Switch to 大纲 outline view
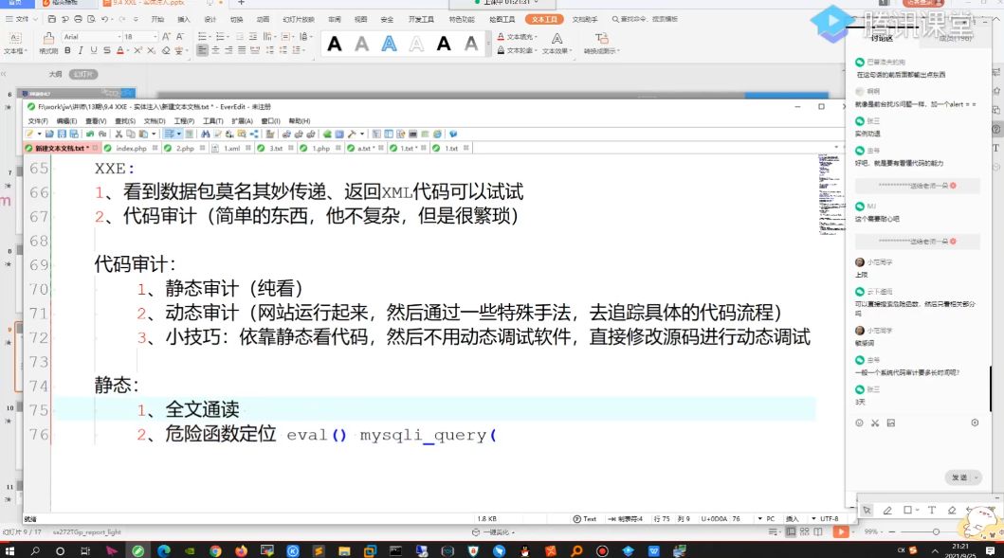Viewport: 1004px width, 558px height. tap(56, 74)
